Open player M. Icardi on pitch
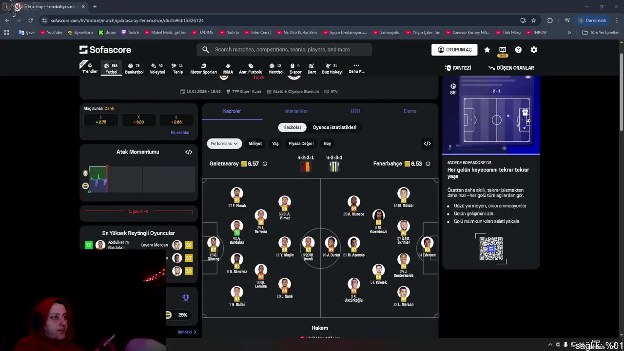This screenshot has height=351, width=624. point(308,248)
